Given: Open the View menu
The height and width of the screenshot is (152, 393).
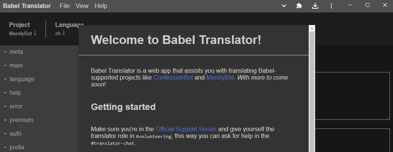Looking at the screenshot, I should [x=82, y=6].
